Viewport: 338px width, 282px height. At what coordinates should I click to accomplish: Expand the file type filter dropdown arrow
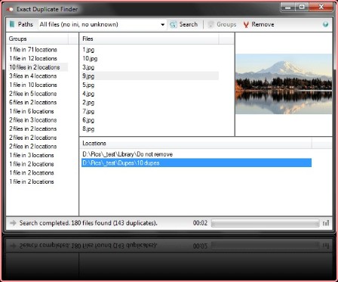(x=163, y=25)
